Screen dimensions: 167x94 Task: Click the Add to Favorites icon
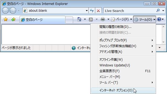pyautogui.click(x=13, y=19)
